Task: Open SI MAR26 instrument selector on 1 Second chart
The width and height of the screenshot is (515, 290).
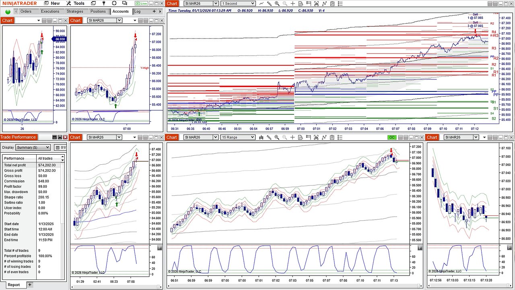Action: [x=201, y=3]
